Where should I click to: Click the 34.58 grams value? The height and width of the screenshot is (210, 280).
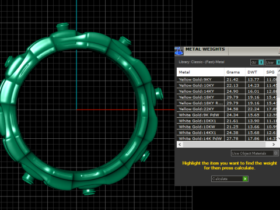click(x=232, y=109)
